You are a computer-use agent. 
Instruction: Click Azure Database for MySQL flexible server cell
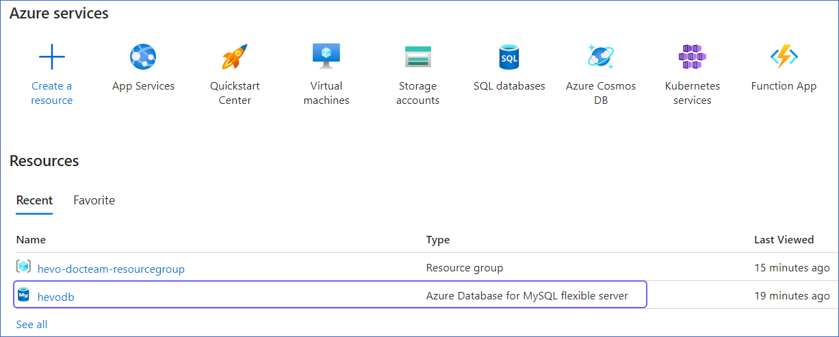point(527,295)
